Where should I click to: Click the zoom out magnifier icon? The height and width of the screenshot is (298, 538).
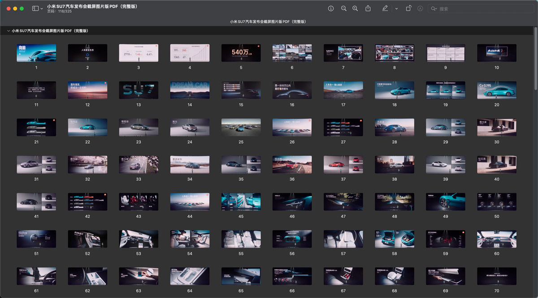344,9
